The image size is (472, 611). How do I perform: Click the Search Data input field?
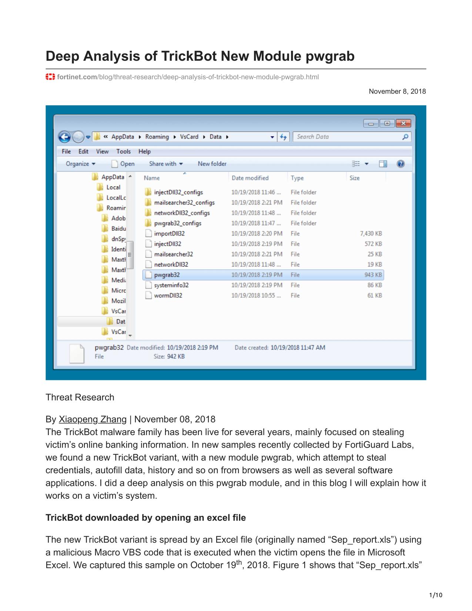(x=352, y=137)
